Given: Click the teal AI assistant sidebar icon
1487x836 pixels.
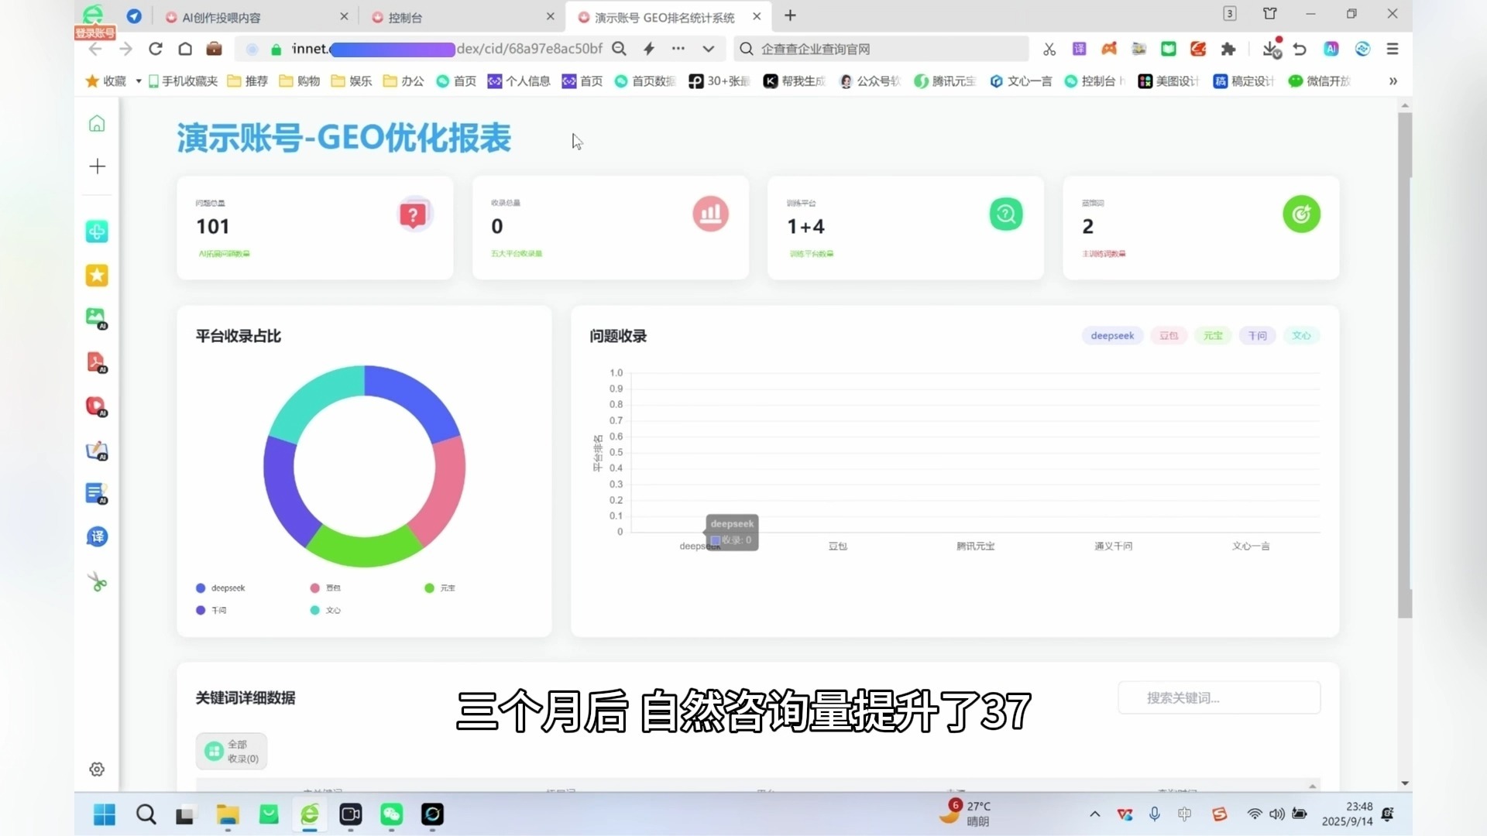Looking at the screenshot, I should pos(97,231).
